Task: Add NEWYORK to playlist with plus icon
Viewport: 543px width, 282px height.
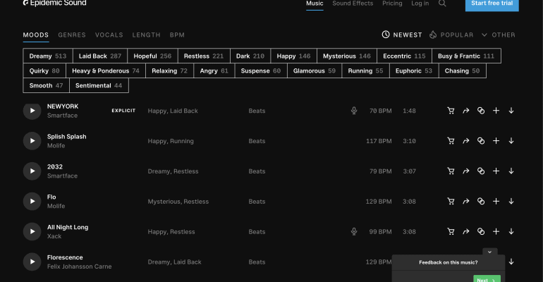Action: coord(496,111)
